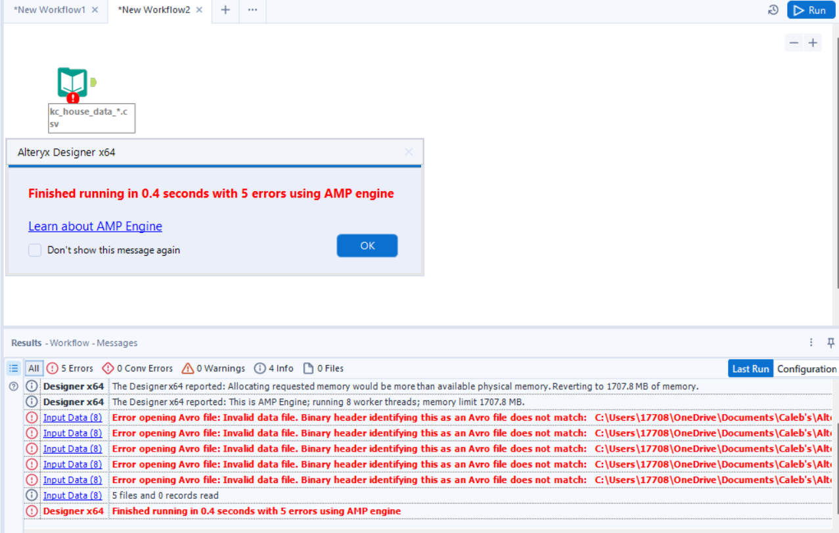Add a new workflow with the plus button

(225, 11)
